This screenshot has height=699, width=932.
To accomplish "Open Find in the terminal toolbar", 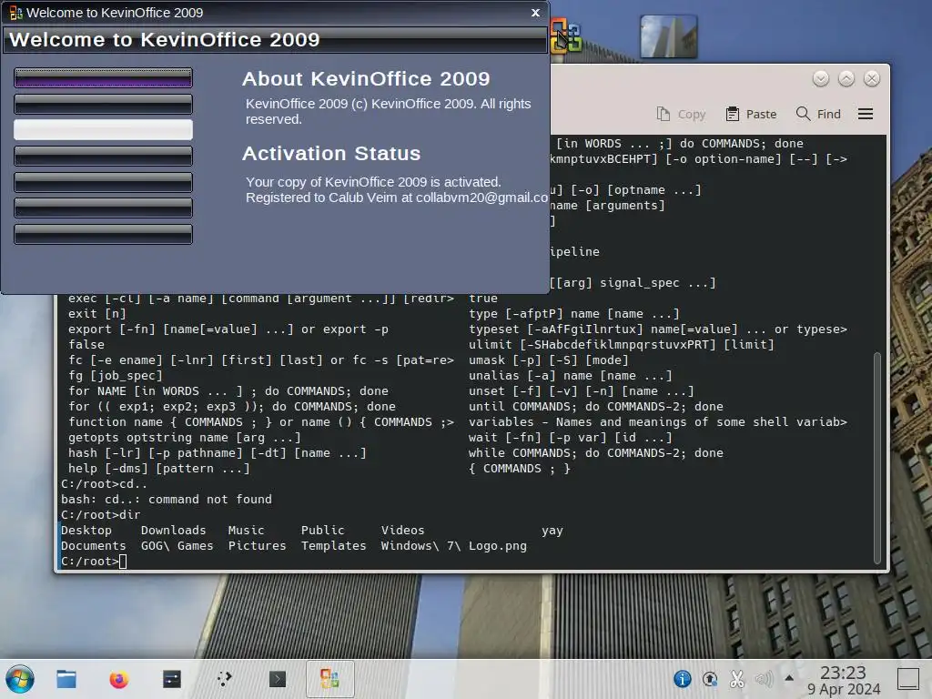I will tap(818, 114).
